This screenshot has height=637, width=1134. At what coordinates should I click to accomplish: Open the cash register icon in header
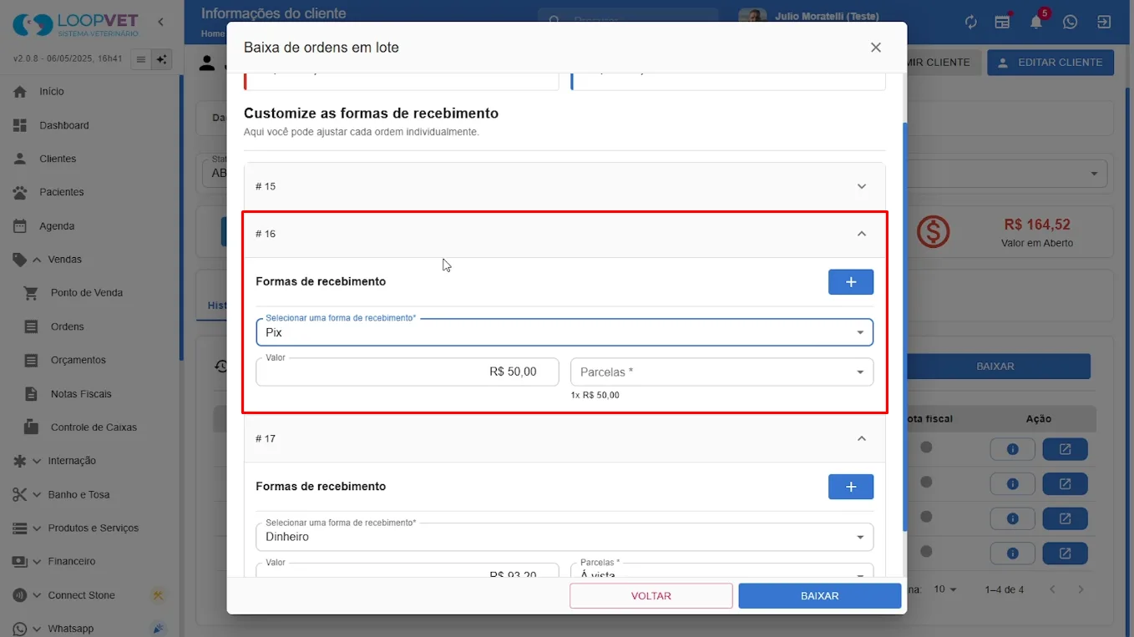pos(1002,23)
